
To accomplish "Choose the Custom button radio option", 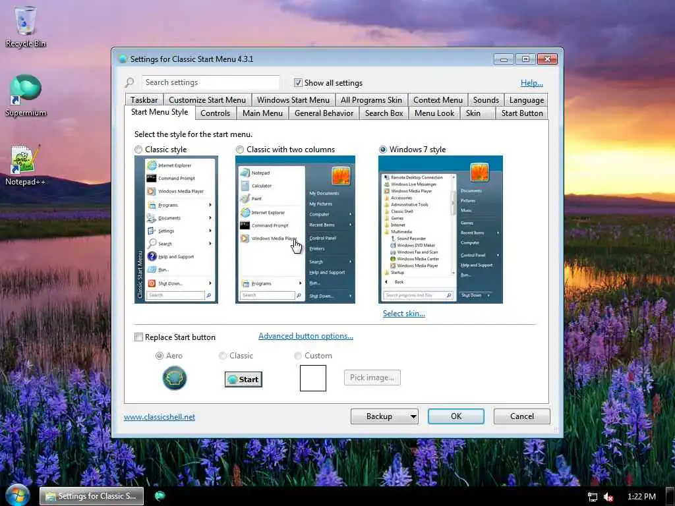I will tap(298, 356).
